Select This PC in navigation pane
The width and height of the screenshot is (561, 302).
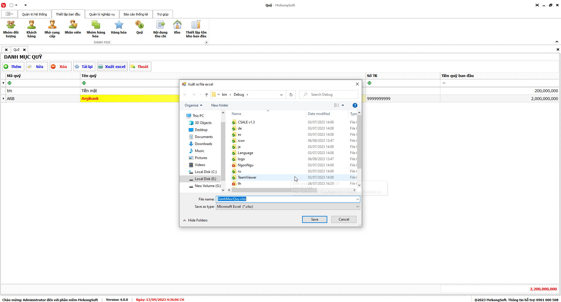(198, 116)
